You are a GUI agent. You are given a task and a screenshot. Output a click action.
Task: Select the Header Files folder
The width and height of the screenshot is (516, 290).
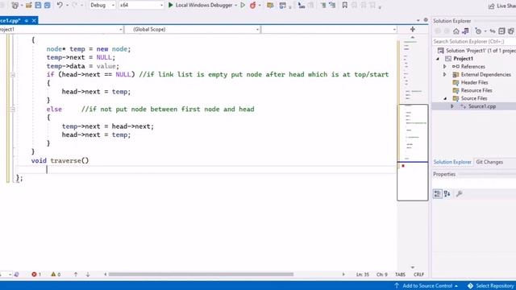tap(474, 82)
